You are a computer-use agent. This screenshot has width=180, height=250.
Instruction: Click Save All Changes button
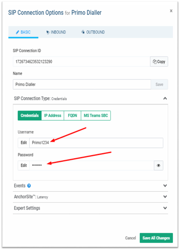tap(156, 238)
